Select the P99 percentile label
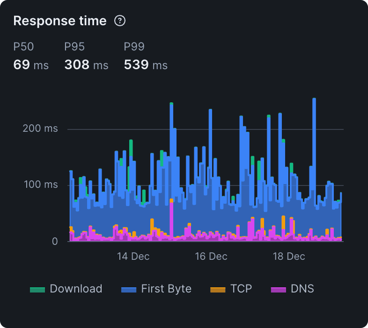Image resolution: width=368 pixels, height=328 pixels. coord(134,47)
